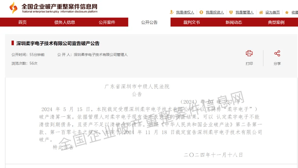
Task: Click the publisher name 深圳柔宇电子技术有限公司管理人
Action: pos(101,55)
